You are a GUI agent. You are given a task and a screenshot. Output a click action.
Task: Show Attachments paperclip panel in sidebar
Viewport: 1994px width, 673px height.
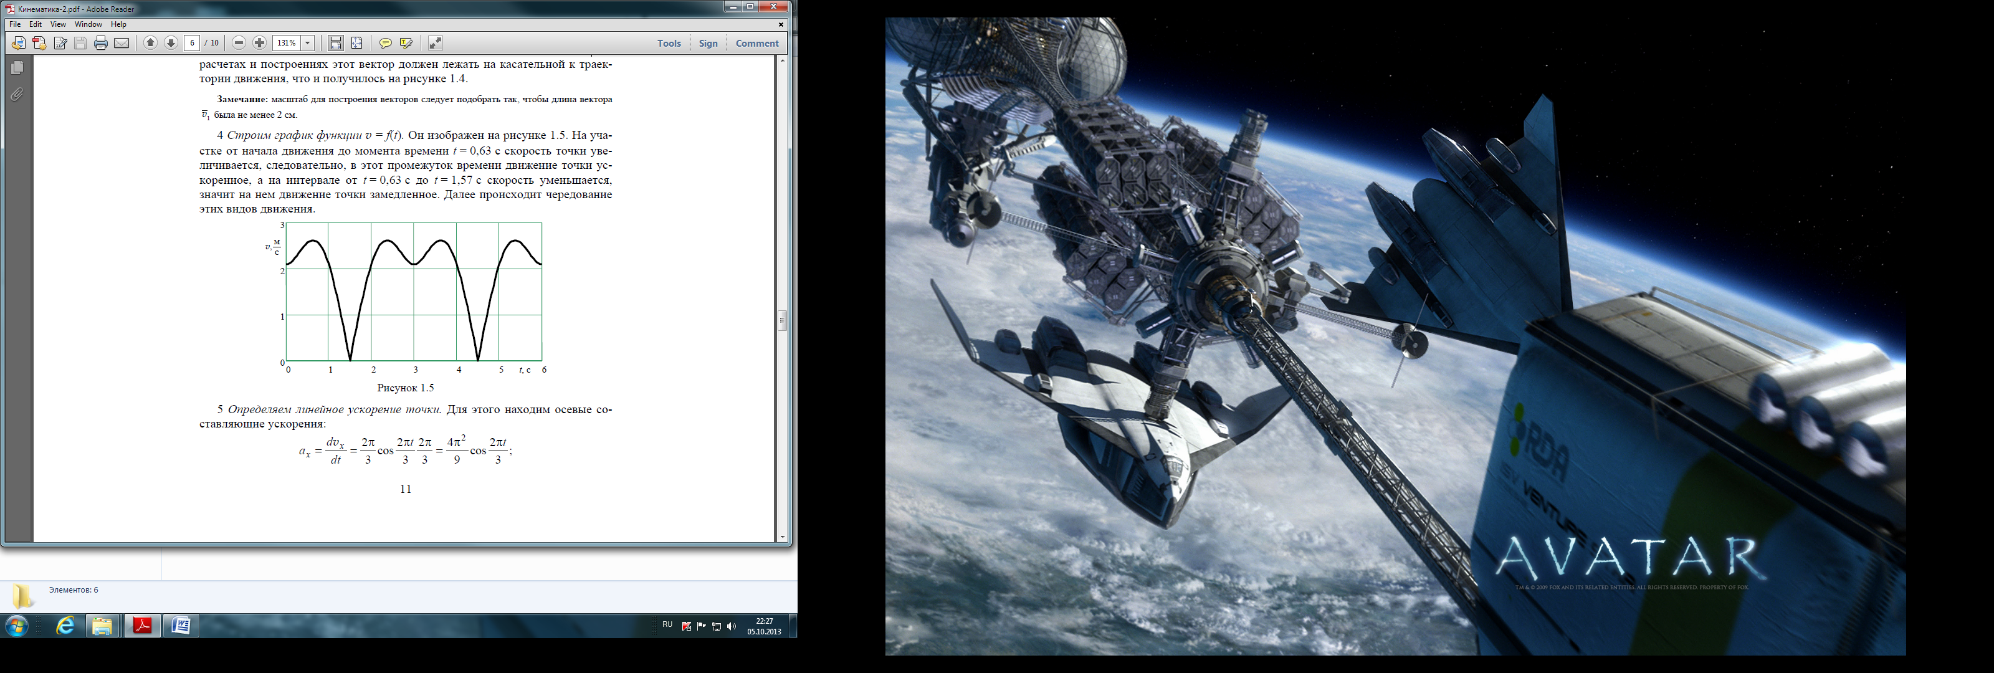17,95
